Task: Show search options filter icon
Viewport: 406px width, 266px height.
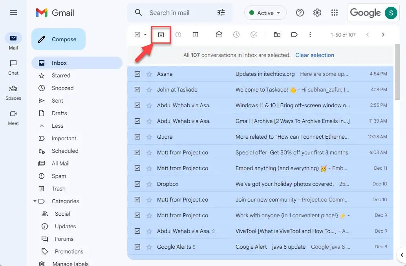Action: pos(221,13)
